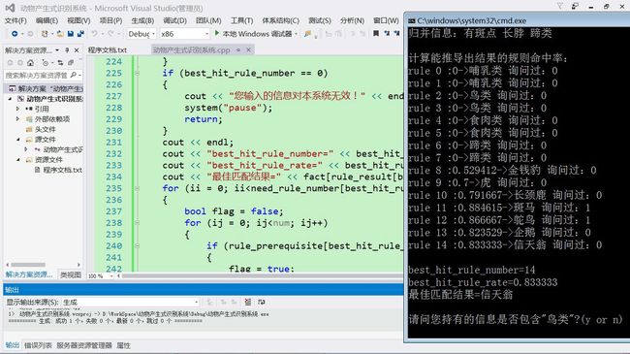630x354 pixels.
Task: Click the Home icon in Solution Explorer
Action: (31, 63)
